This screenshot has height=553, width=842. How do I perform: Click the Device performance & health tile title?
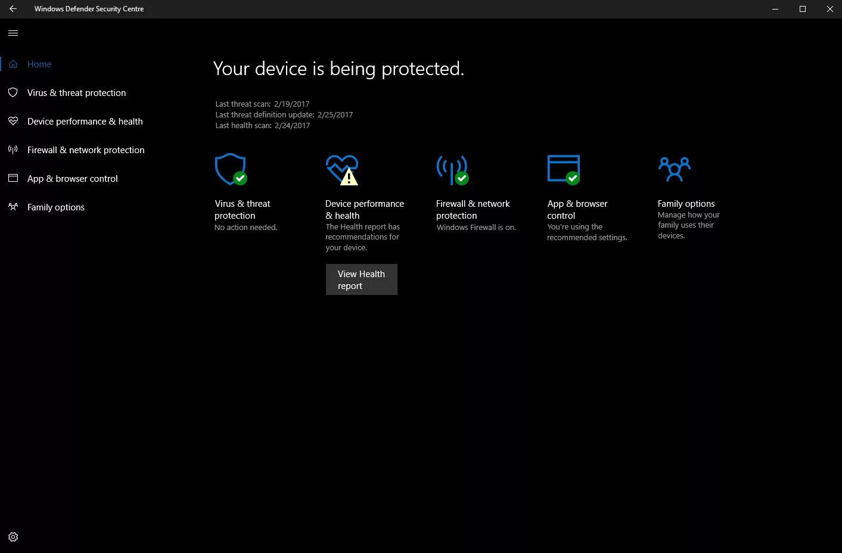point(365,209)
